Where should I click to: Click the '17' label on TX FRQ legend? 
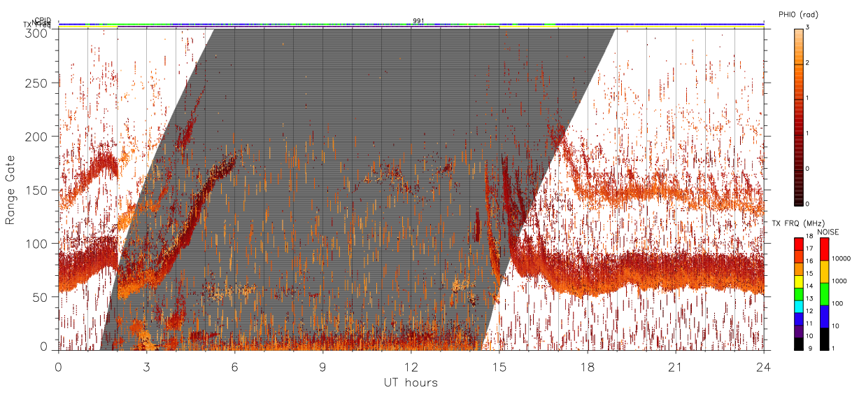(809, 250)
